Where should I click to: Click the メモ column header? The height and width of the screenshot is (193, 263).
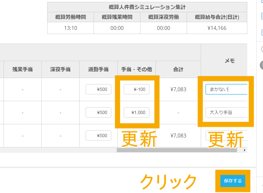tap(230, 61)
